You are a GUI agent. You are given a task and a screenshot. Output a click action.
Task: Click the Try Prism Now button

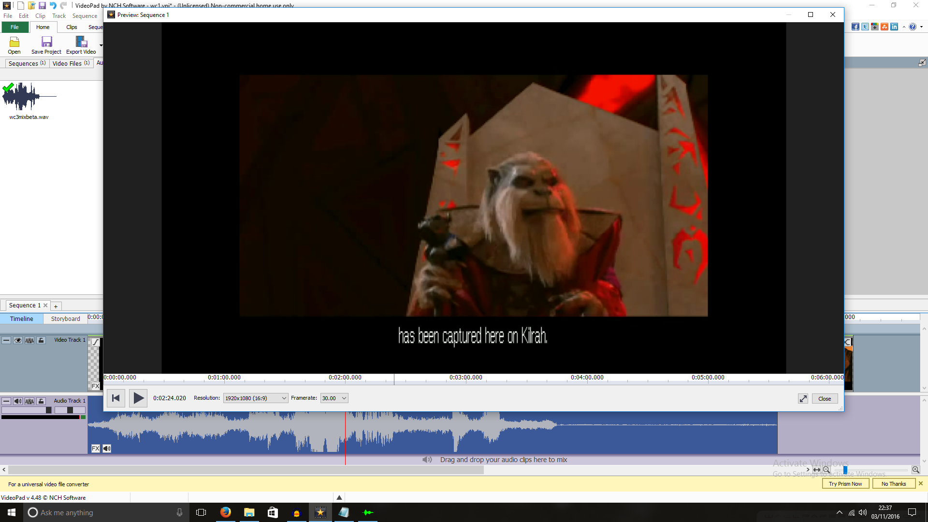[x=845, y=484]
